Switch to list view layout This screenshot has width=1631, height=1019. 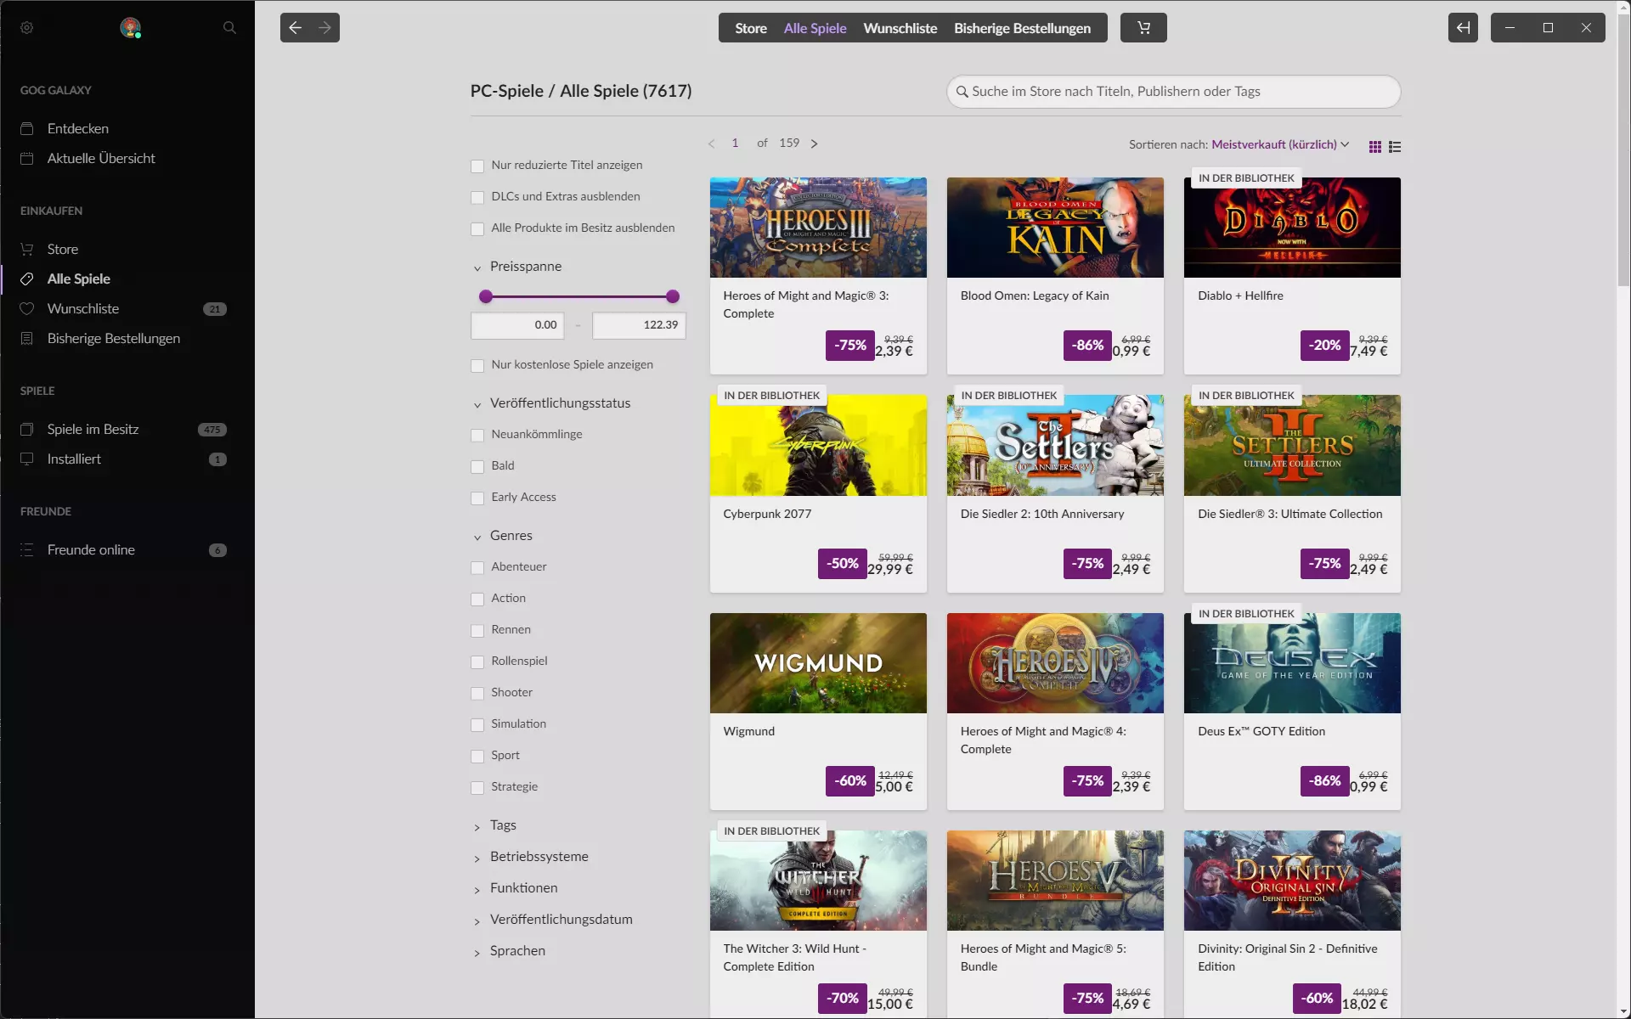coord(1395,147)
